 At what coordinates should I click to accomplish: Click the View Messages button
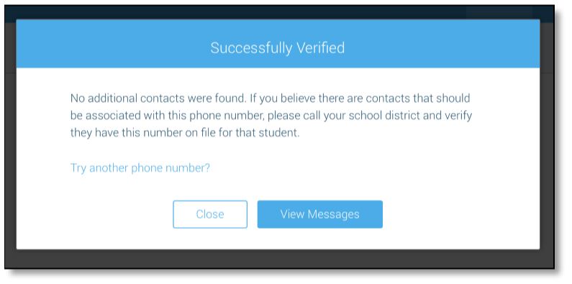pyautogui.click(x=320, y=214)
